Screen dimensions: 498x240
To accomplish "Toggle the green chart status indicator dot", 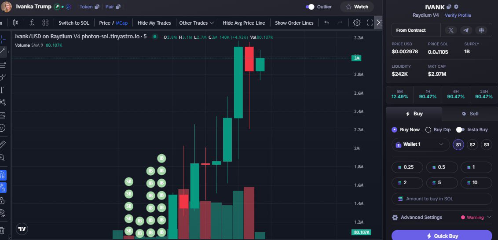I will [155, 37].
